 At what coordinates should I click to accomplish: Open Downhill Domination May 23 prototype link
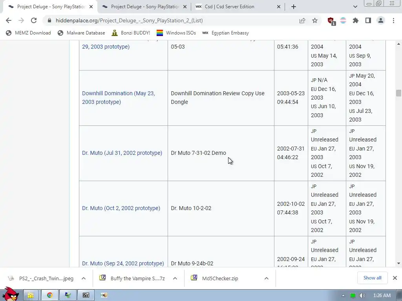tap(119, 98)
